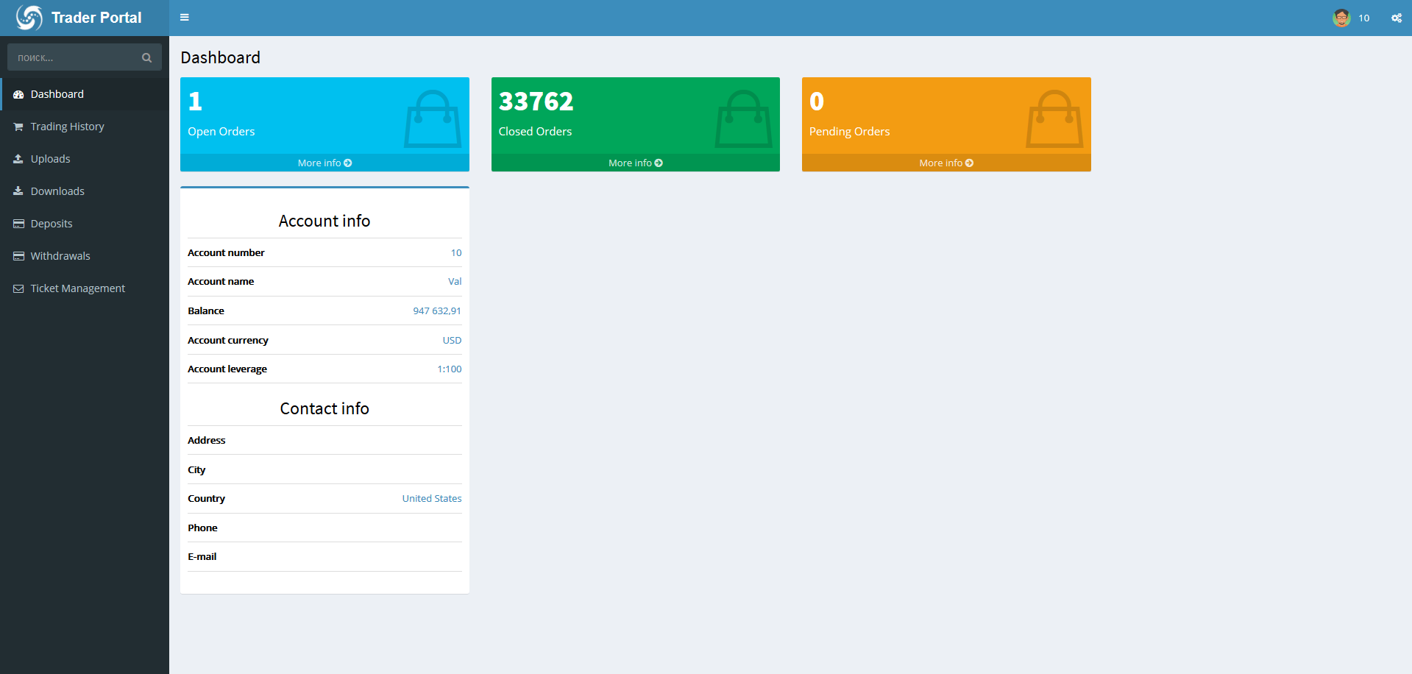Viewport: 1412px width, 674px height.
Task: Open More info for Closed Orders
Action: [635, 163]
